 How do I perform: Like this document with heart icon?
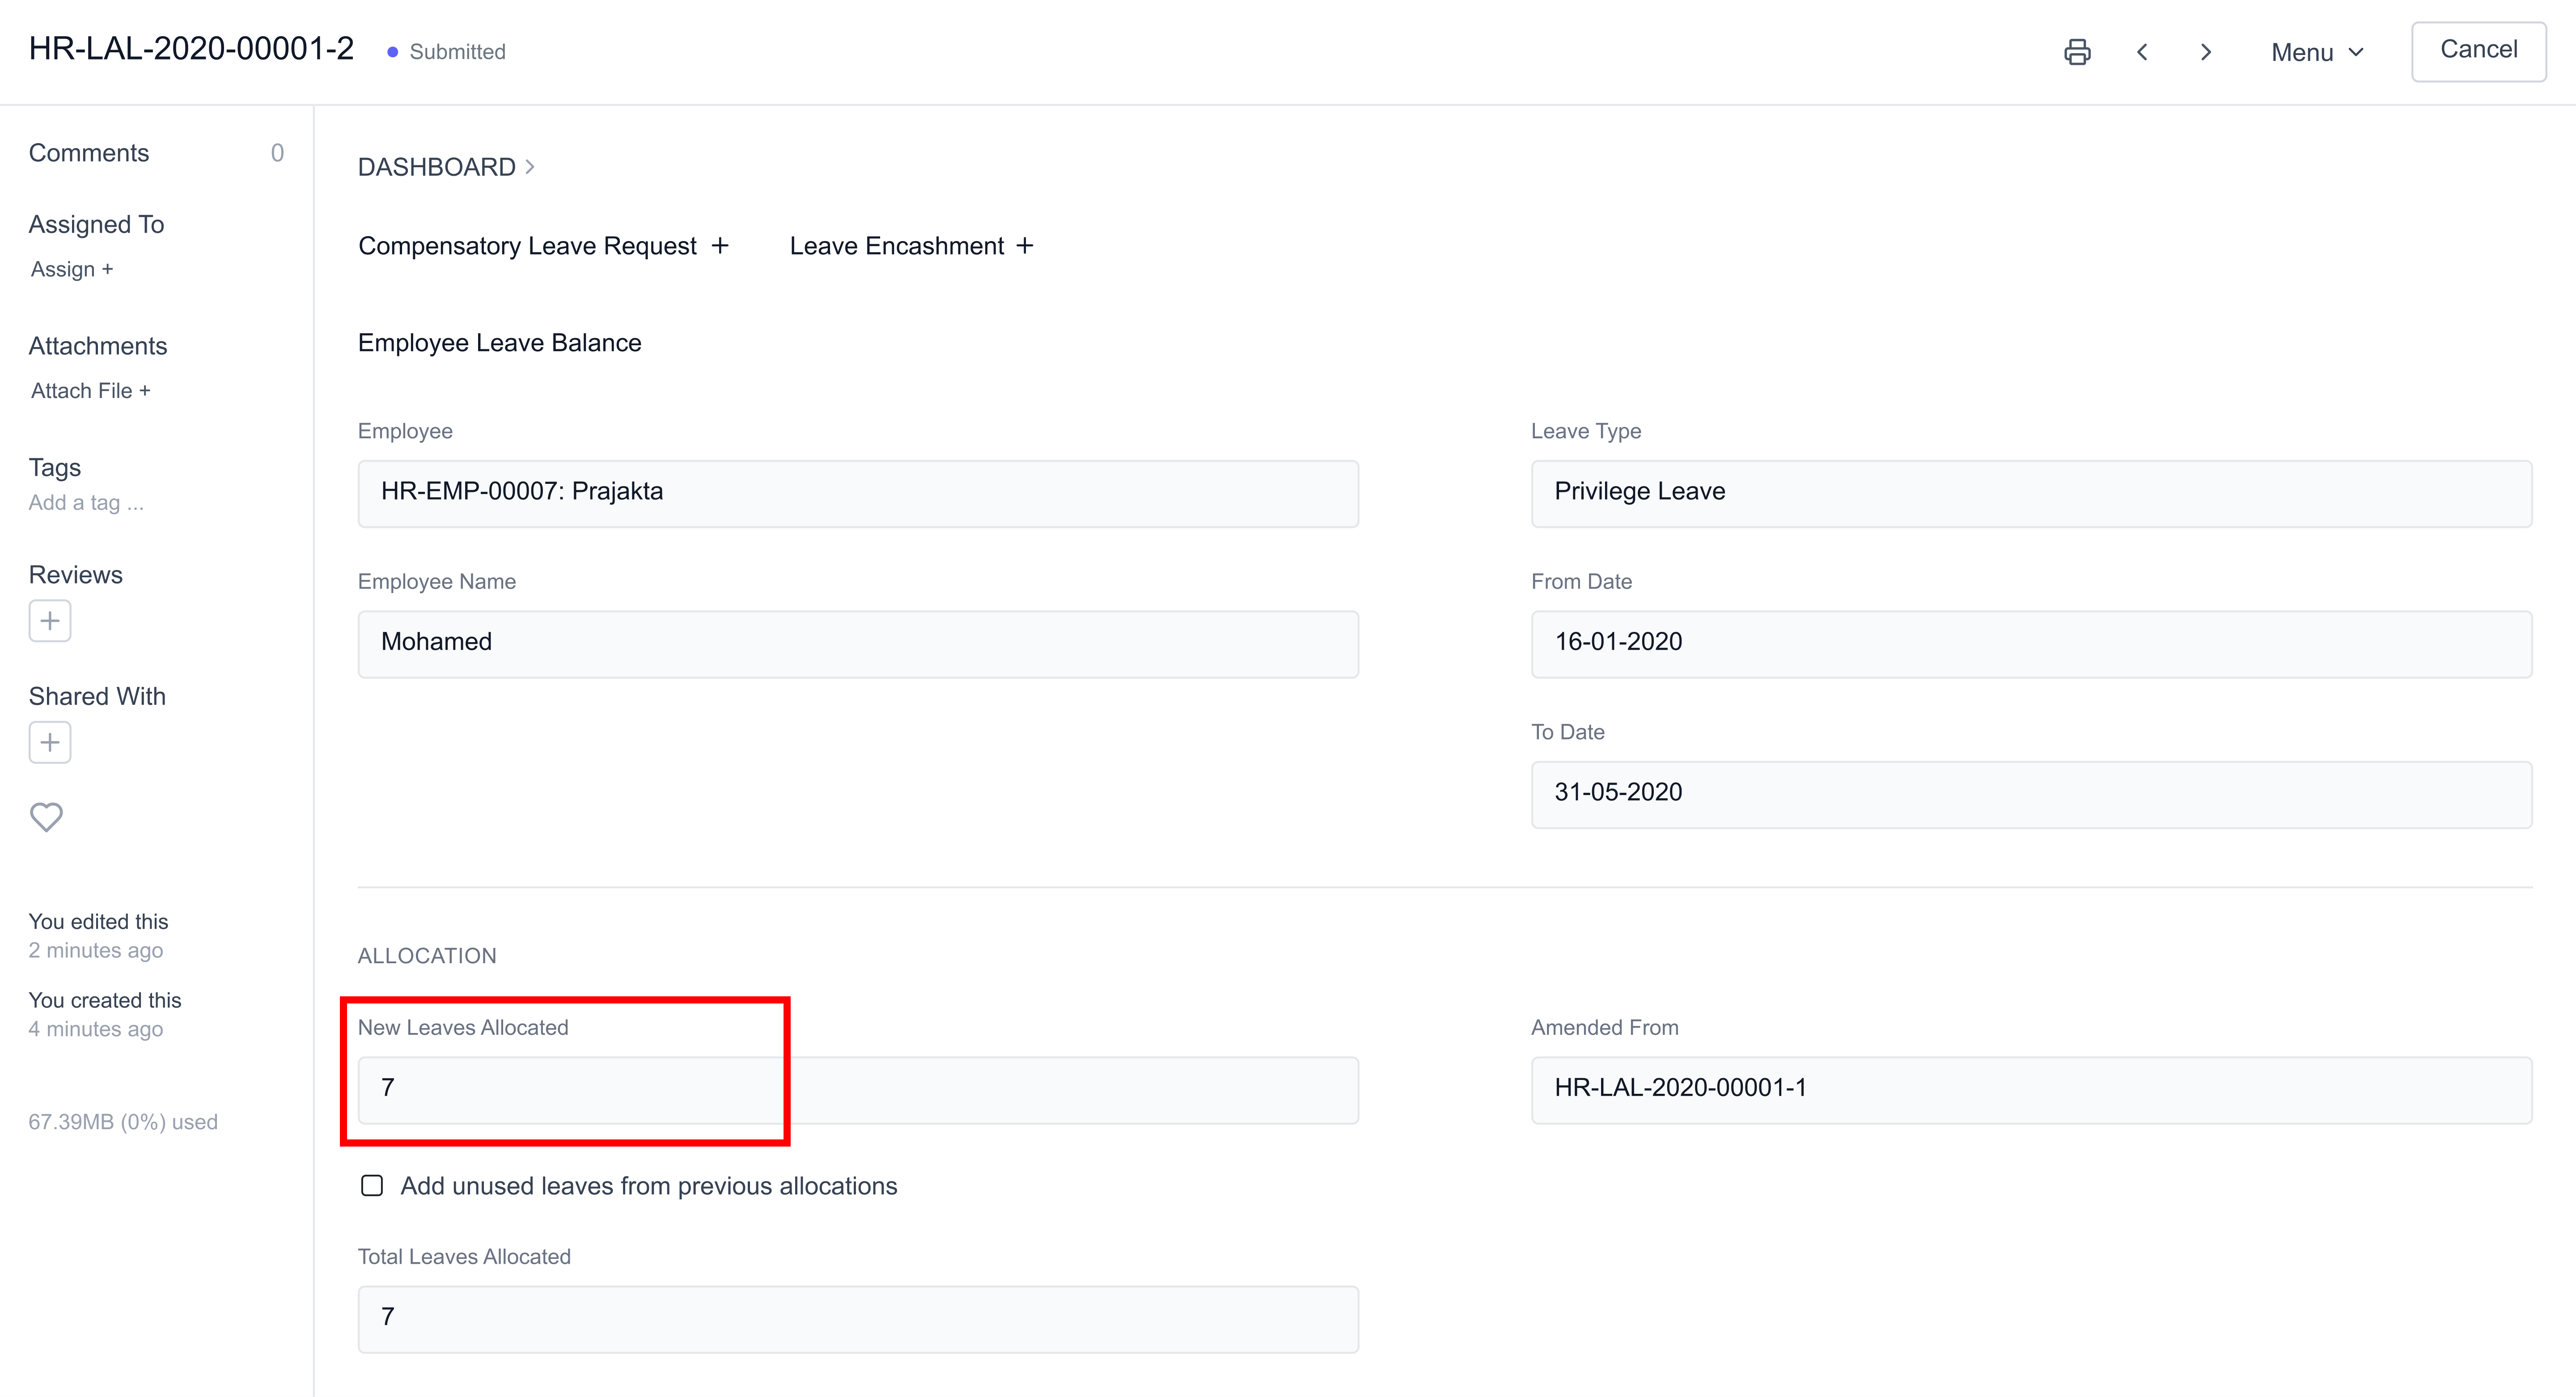(x=46, y=817)
